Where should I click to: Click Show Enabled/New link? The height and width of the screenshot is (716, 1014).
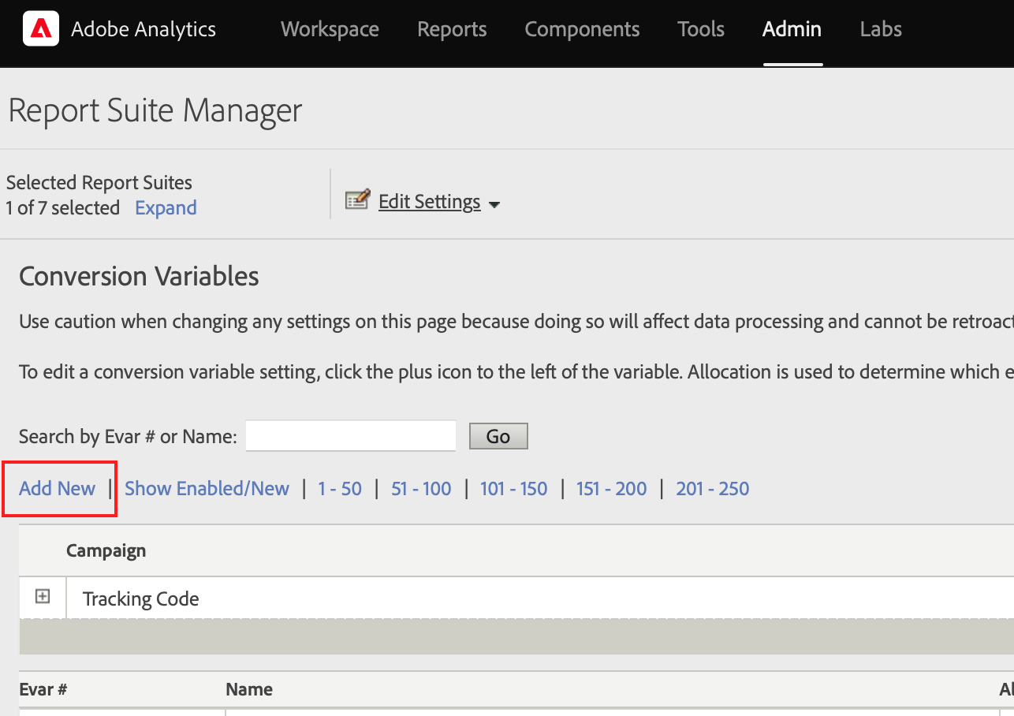(207, 489)
